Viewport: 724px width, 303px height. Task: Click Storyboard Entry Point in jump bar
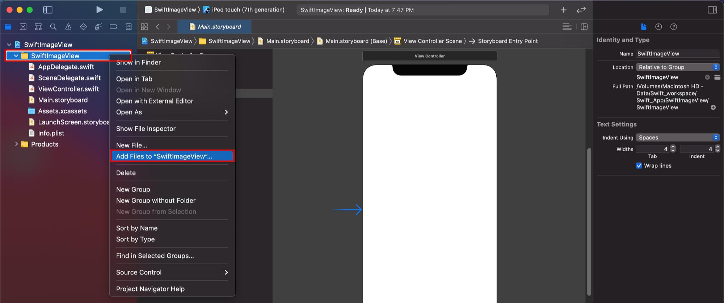tap(504, 41)
